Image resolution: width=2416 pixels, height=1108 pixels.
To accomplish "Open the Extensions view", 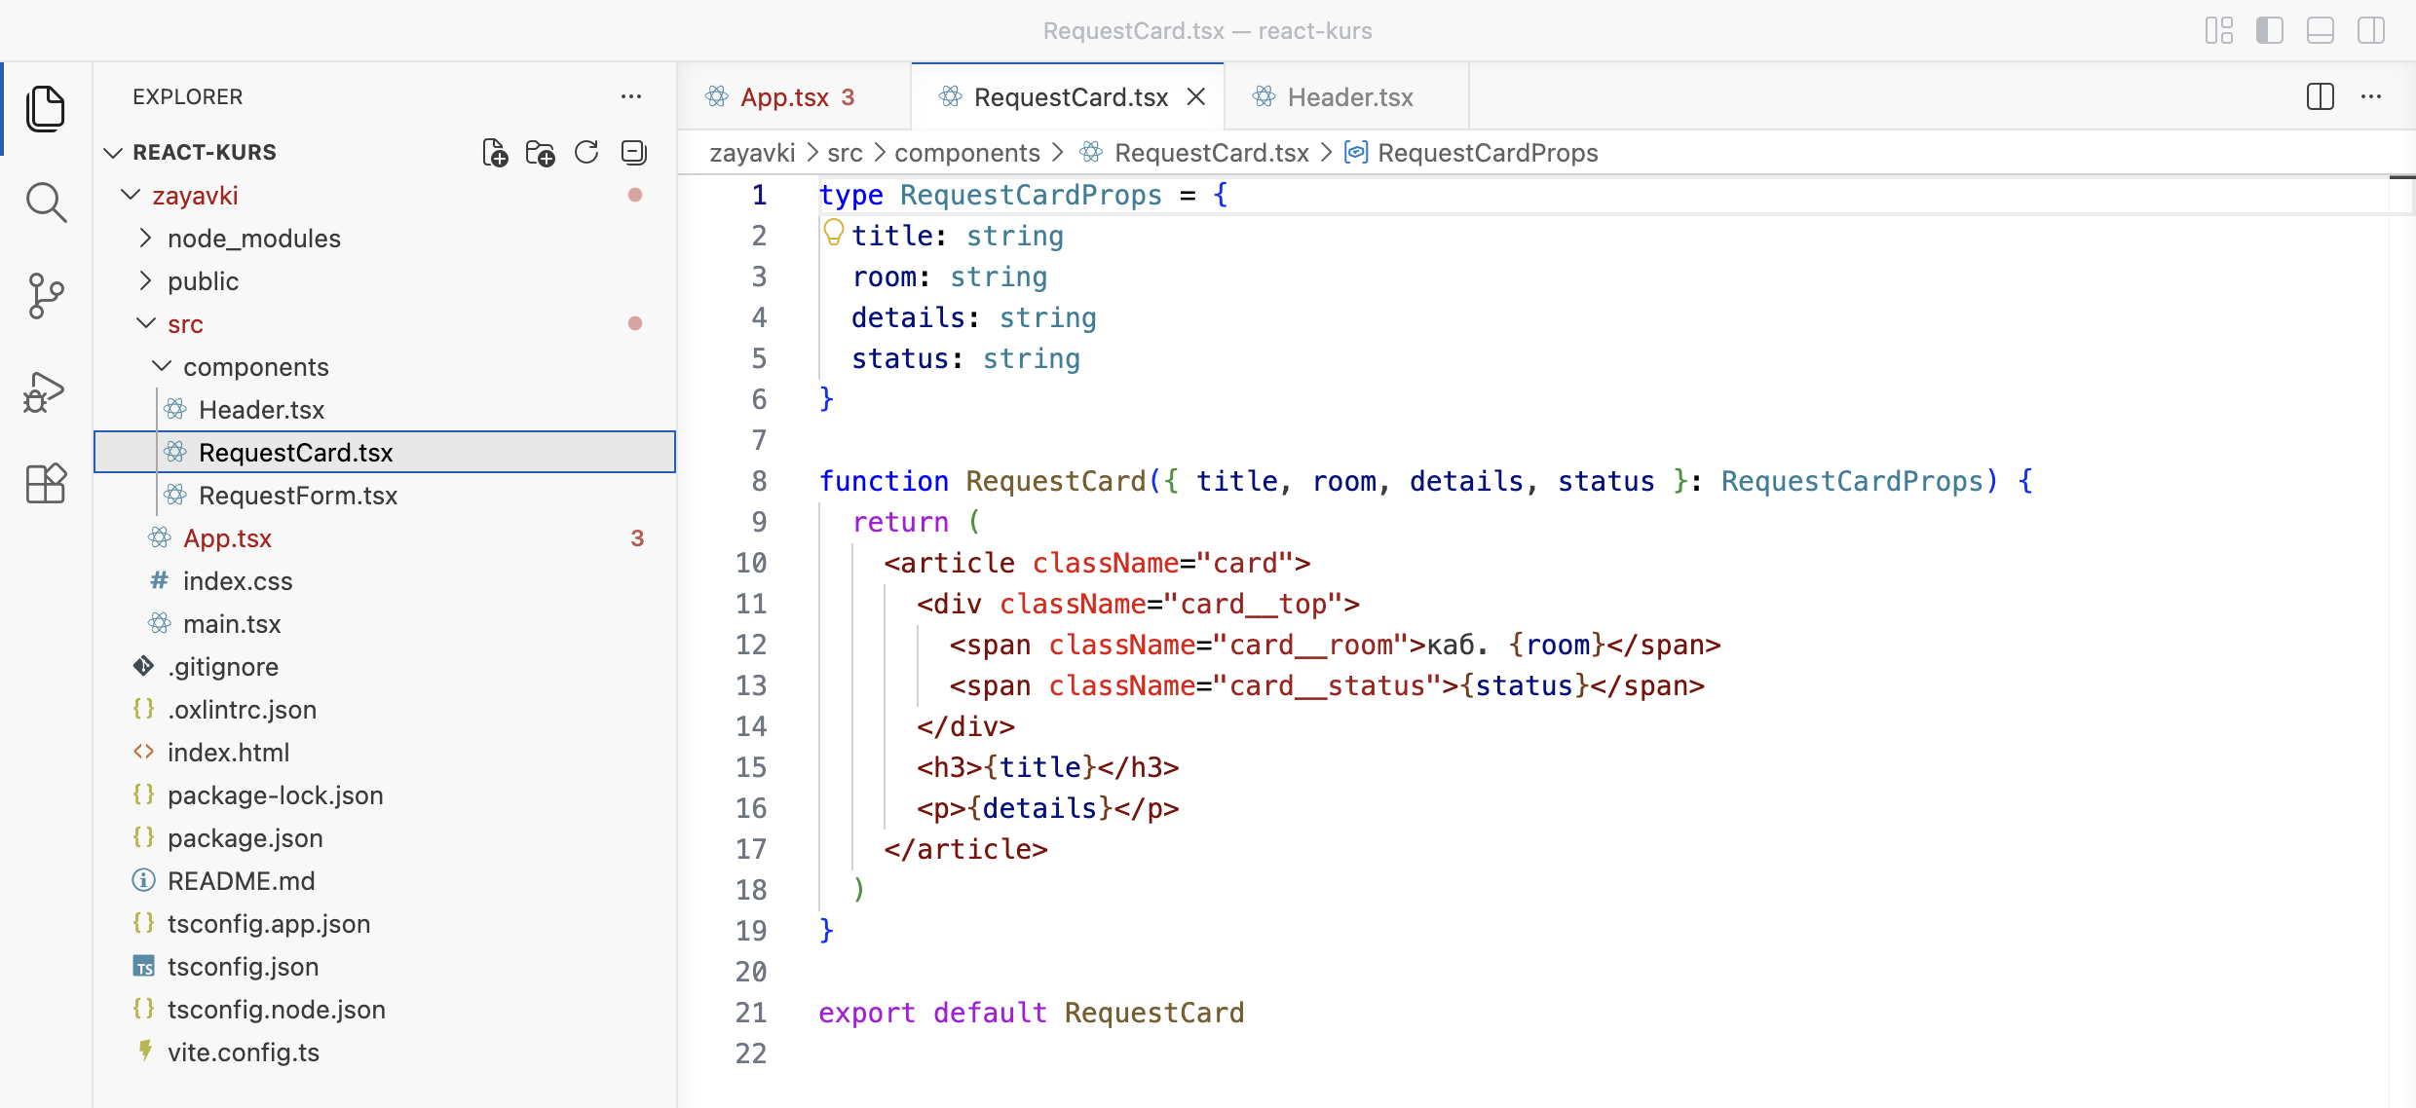I will 46,483.
